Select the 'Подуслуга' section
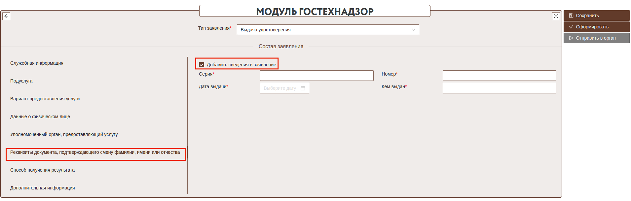This screenshot has height=201, width=631. [21, 81]
